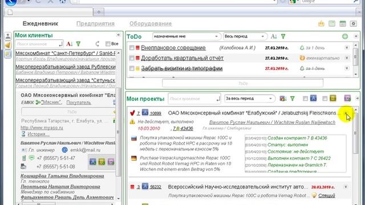The image size is (365, 205).
Task: Click the German flag beside the Purchase description
Action: click(x=134, y=158)
